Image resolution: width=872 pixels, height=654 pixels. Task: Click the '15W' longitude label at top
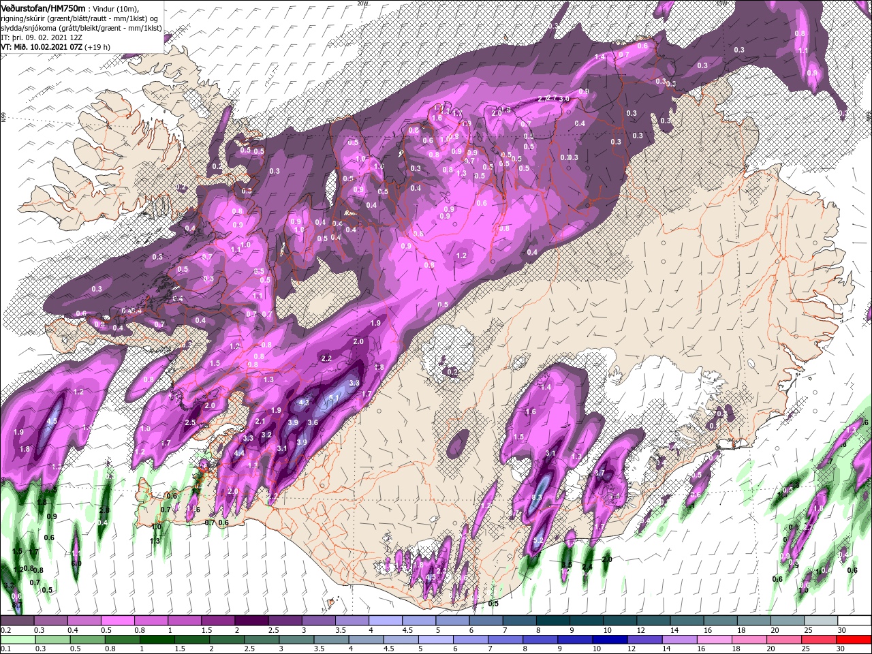click(x=722, y=3)
